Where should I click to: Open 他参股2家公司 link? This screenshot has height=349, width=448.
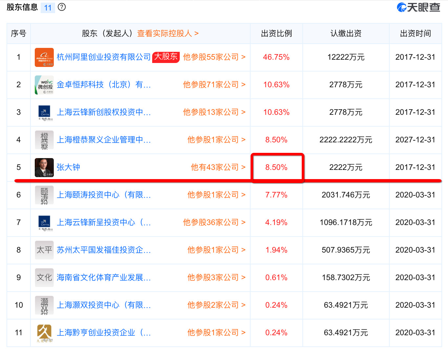point(216,305)
